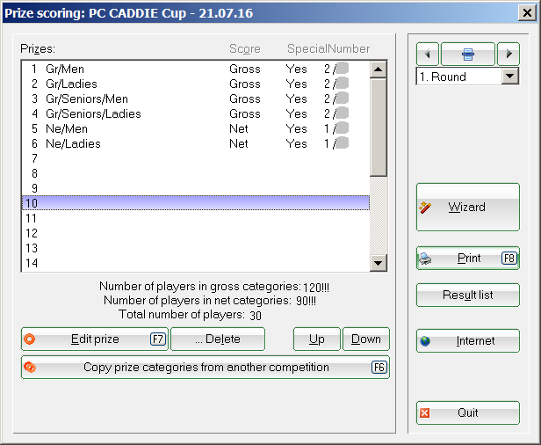Click the blue printer icon button between arrows
The width and height of the screenshot is (541, 445).
(x=468, y=54)
